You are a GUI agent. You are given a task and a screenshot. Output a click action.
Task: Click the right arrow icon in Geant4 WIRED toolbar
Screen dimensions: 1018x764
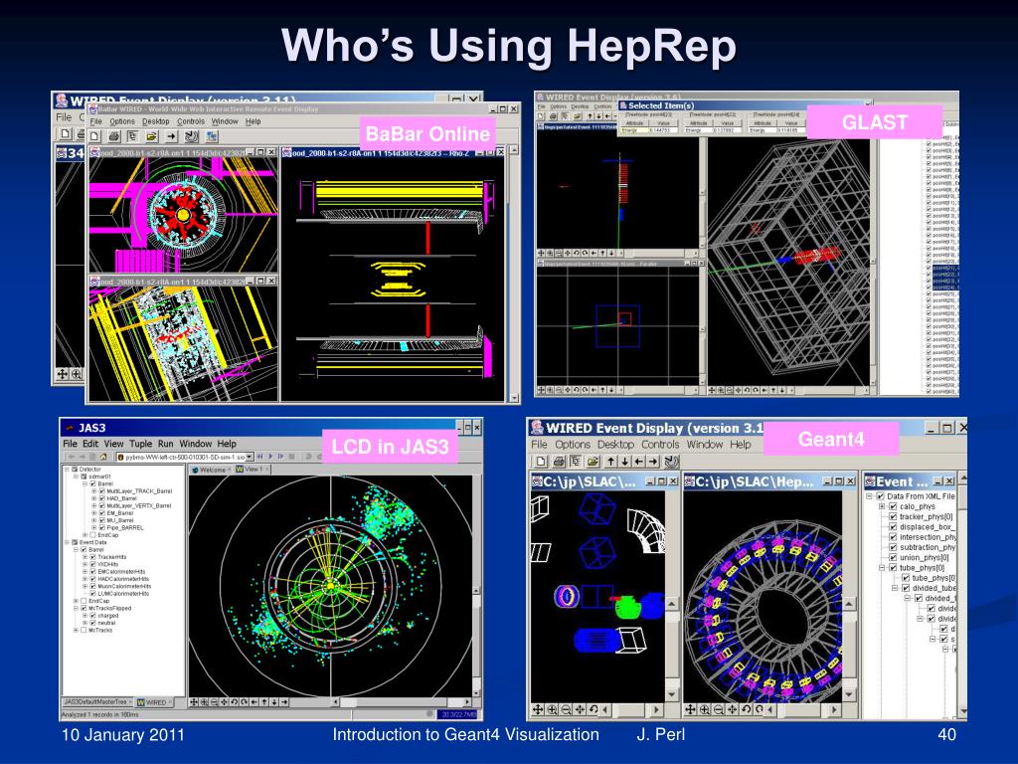point(653,462)
